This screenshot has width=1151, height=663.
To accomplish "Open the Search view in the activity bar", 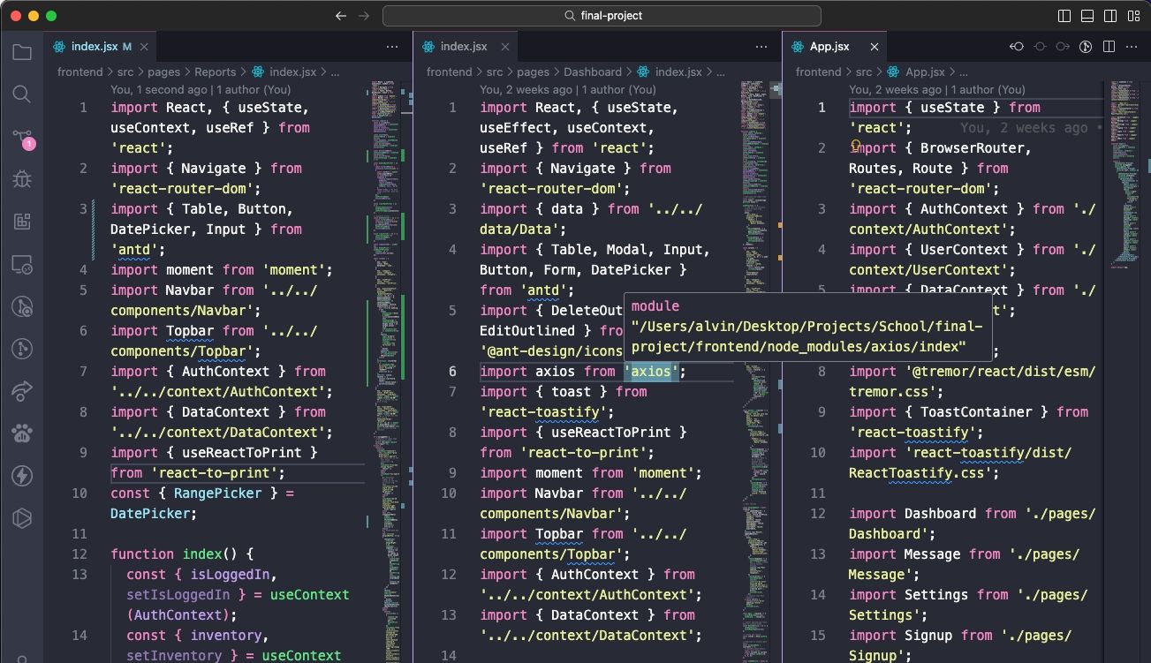I will 22,94.
